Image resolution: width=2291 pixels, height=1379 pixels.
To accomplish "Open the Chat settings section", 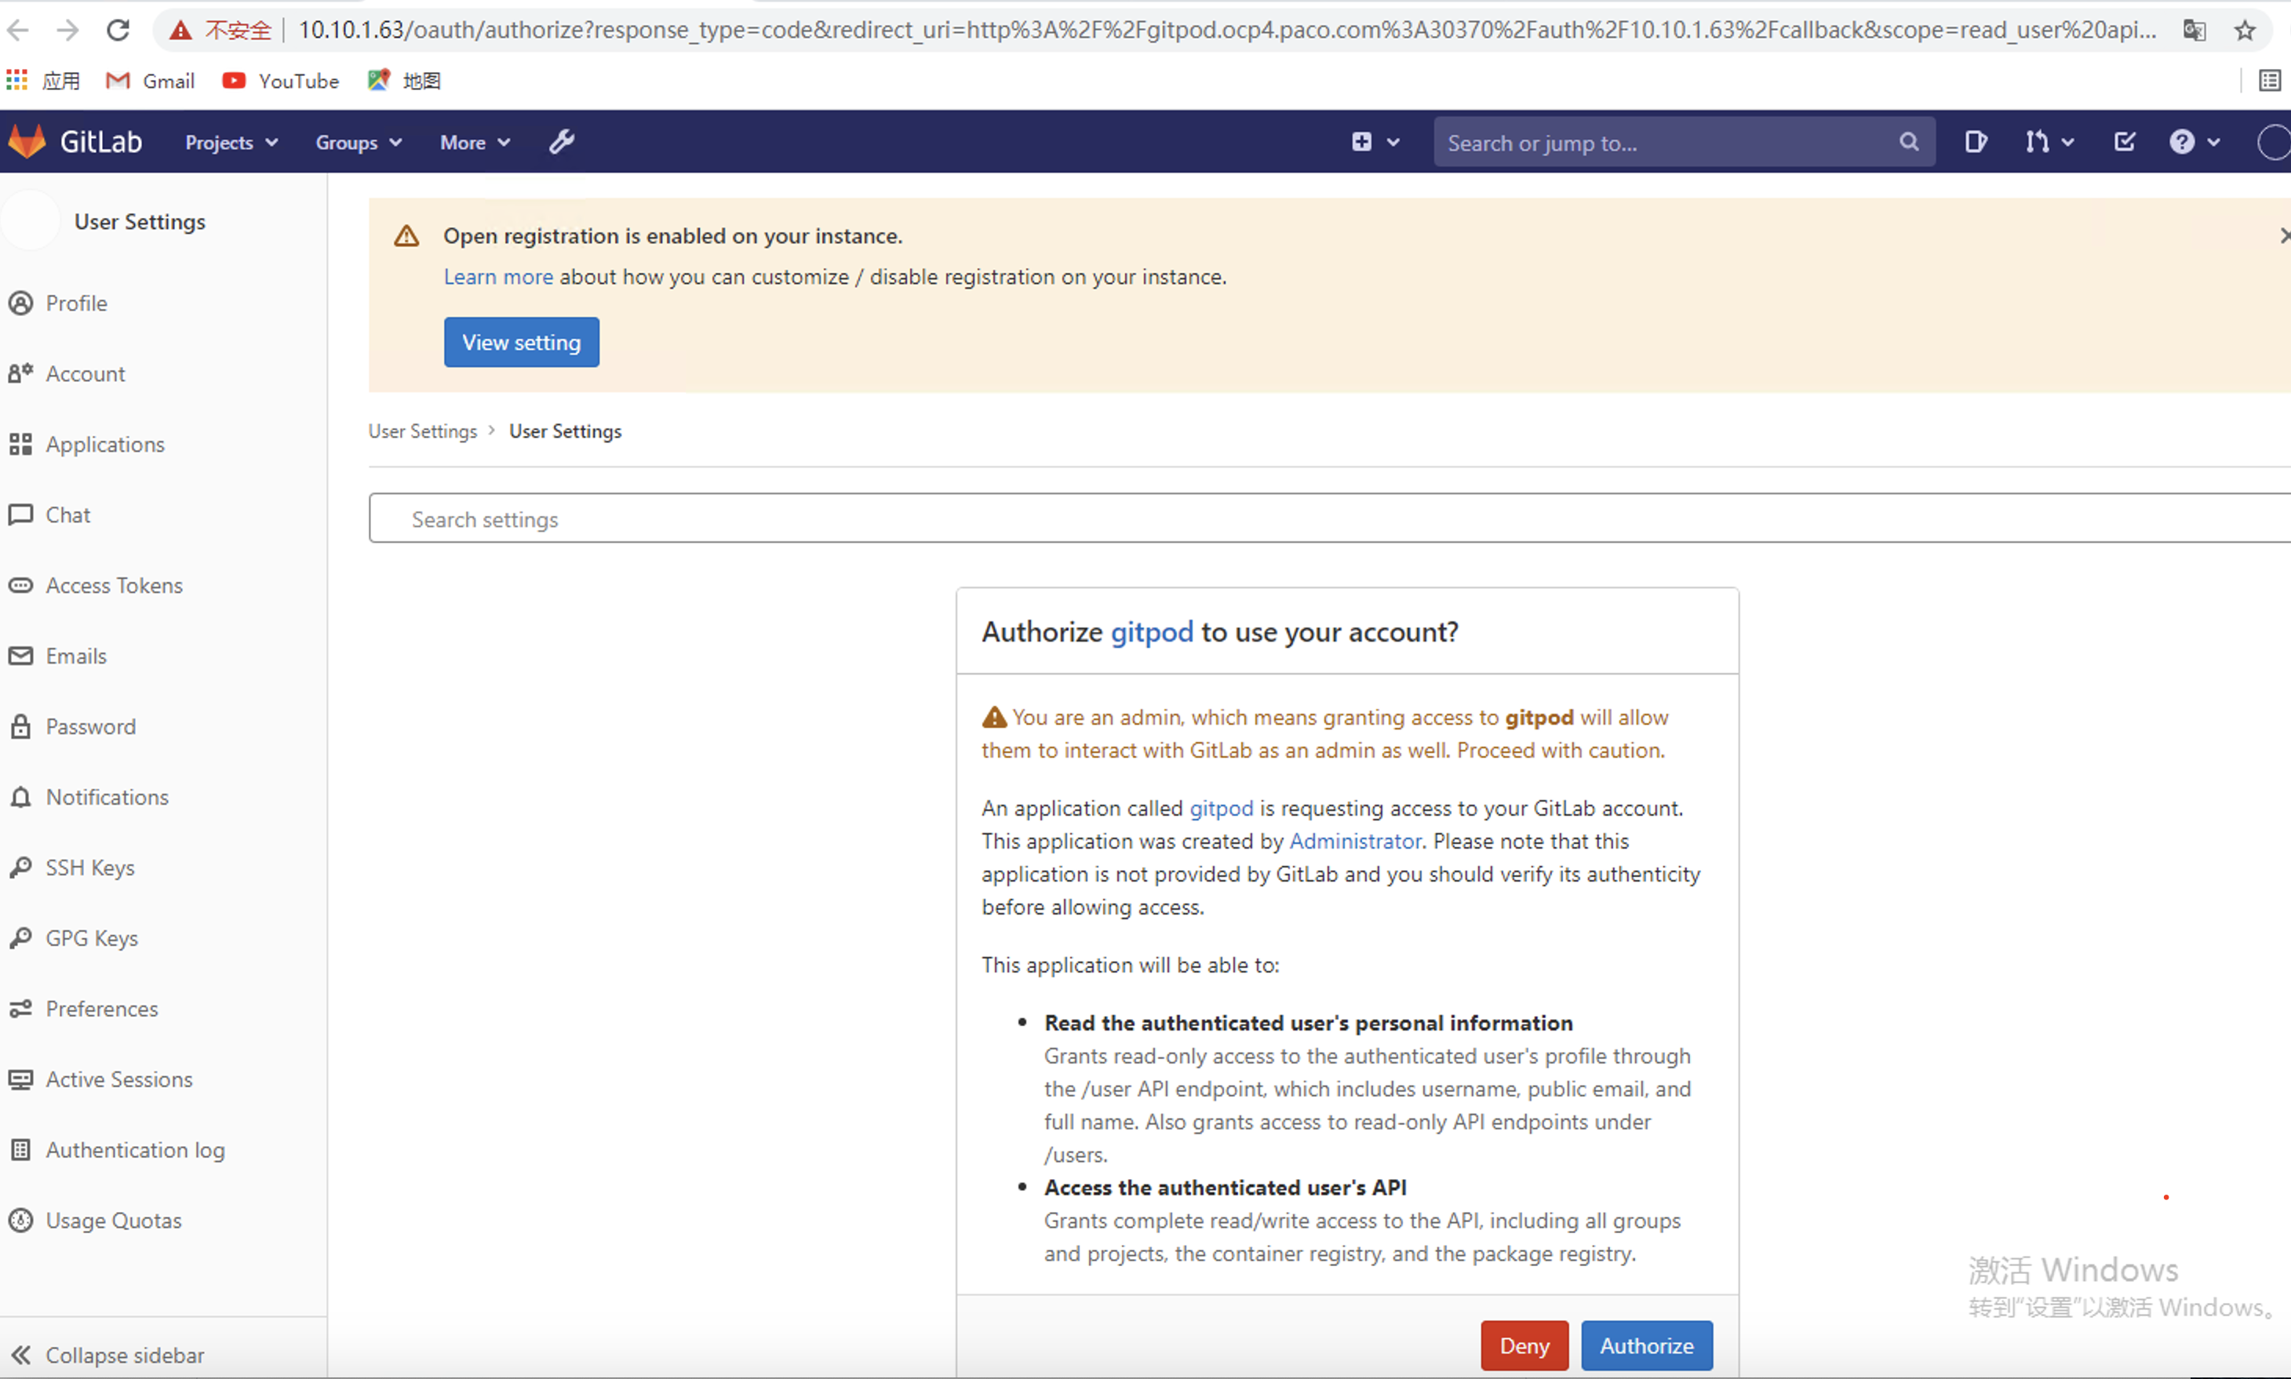I will click(x=67, y=514).
